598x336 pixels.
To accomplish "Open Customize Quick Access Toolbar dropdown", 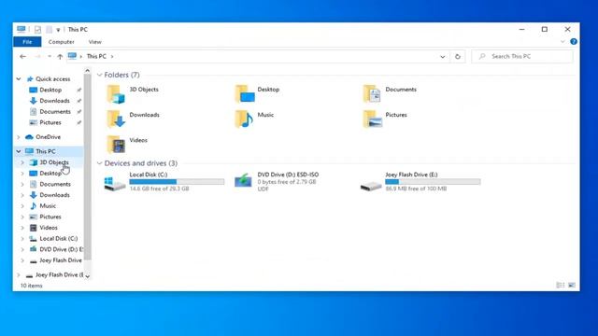I will click(58, 30).
